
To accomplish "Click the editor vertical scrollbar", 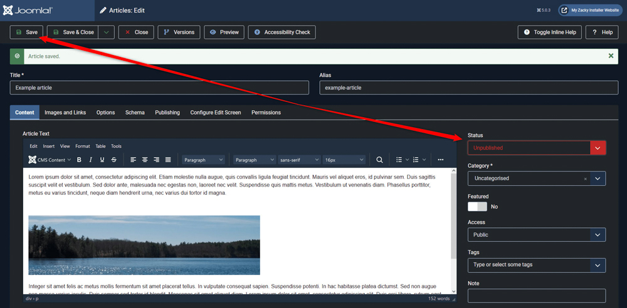I will coord(453,216).
